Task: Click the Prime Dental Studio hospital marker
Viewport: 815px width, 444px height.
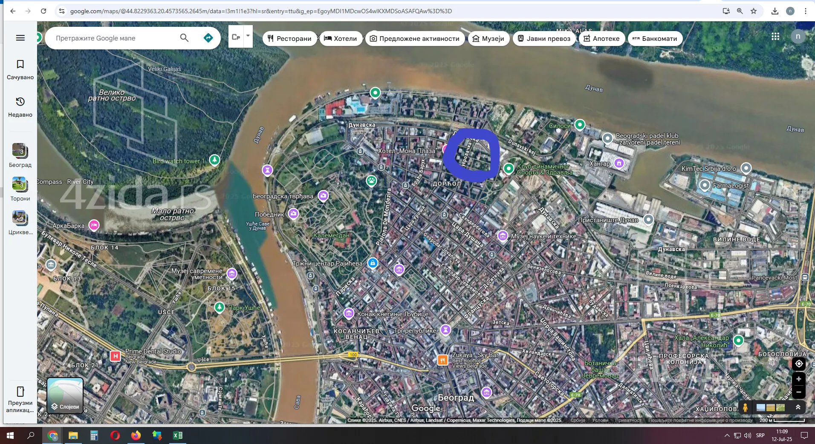Action: (115, 356)
